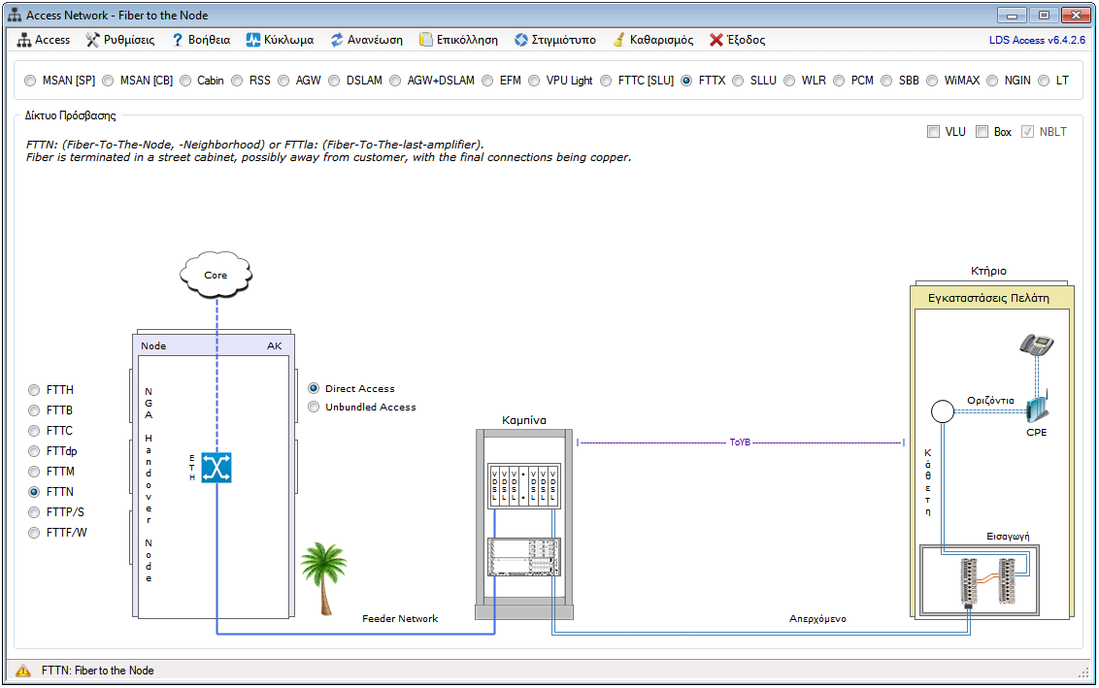1099x688 pixels.
Task: Click the CPE router icon
Action: 1037,406
